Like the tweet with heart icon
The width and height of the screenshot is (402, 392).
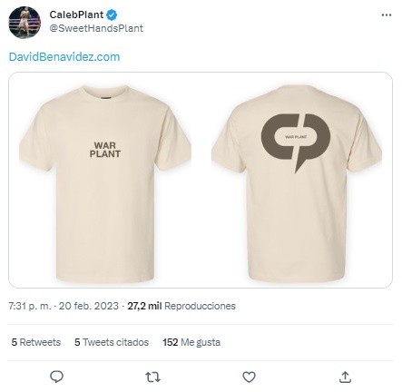[249, 377]
